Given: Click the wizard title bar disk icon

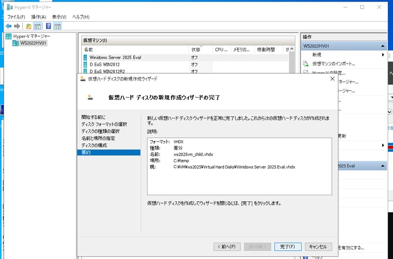Looking at the screenshot, I should 83,79.
